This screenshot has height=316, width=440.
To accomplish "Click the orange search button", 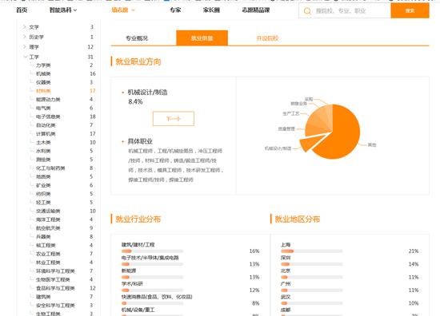I will point(410,10).
